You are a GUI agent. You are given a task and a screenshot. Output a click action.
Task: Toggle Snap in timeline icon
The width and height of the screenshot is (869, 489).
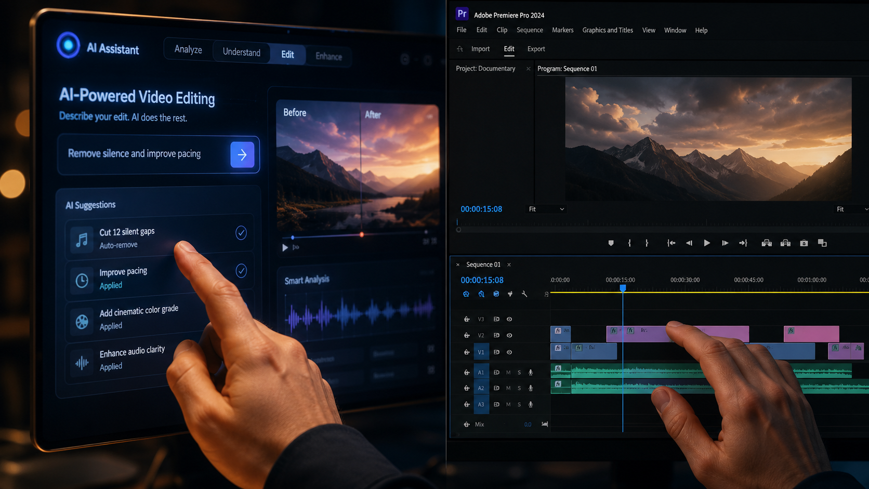point(481,294)
